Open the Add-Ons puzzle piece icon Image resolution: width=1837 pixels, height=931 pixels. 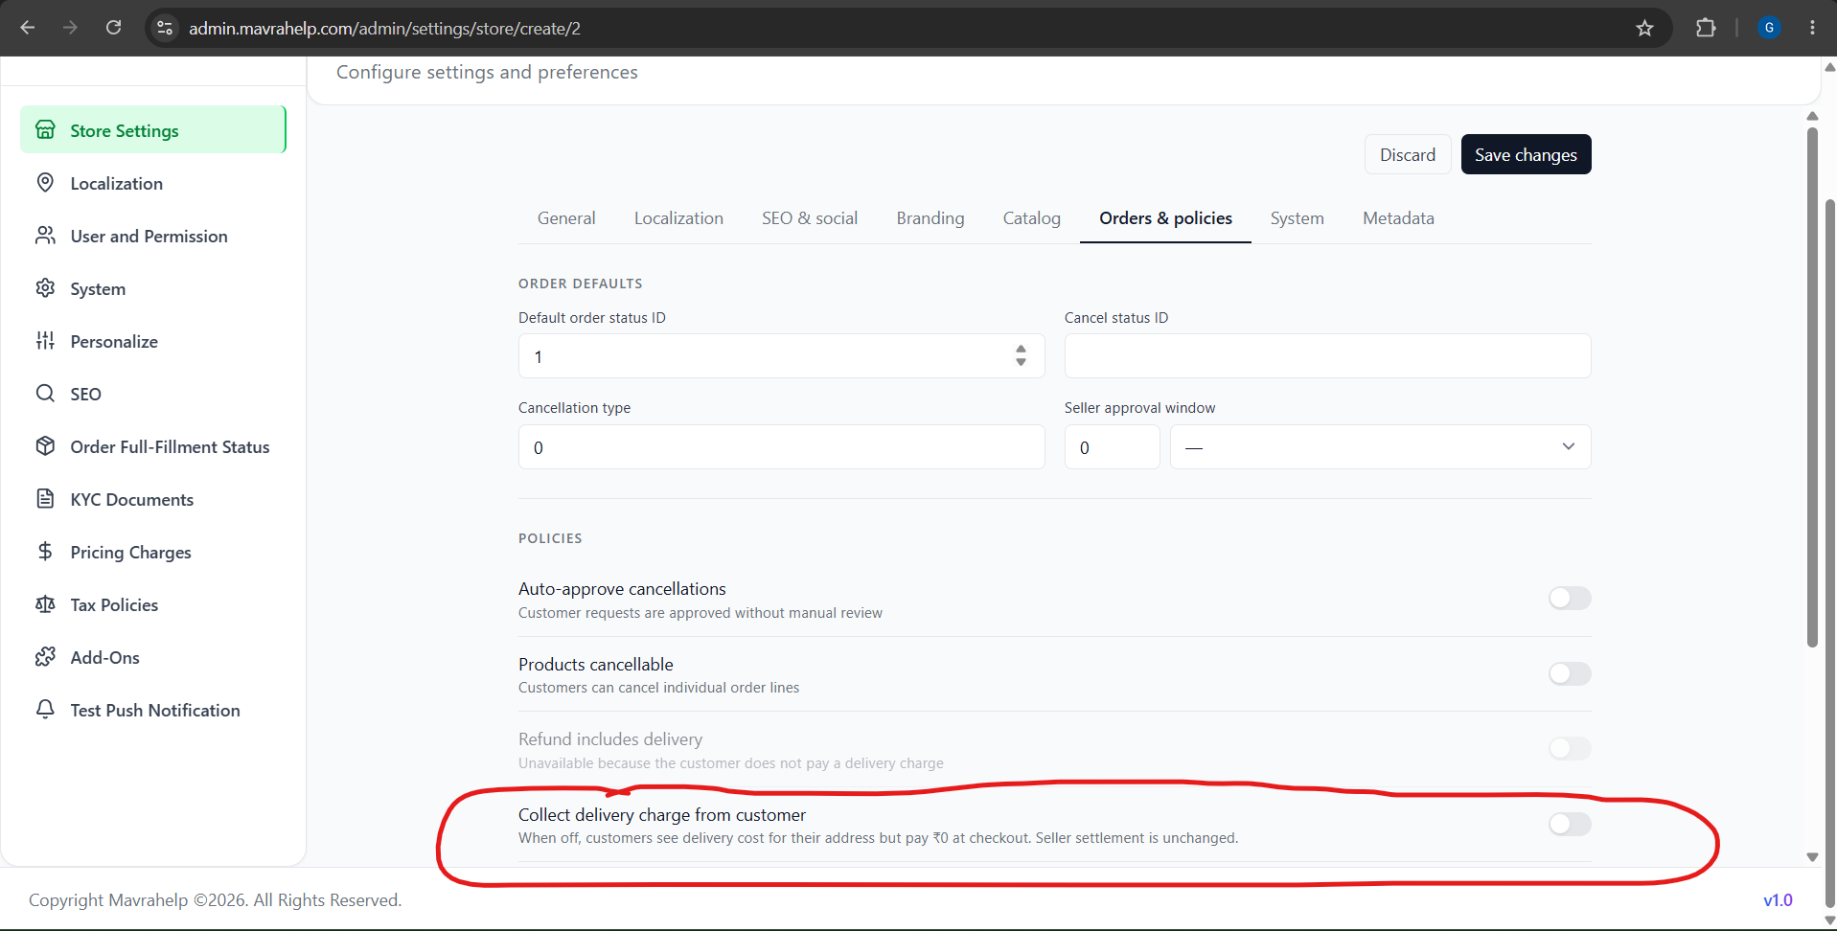[x=45, y=657]
